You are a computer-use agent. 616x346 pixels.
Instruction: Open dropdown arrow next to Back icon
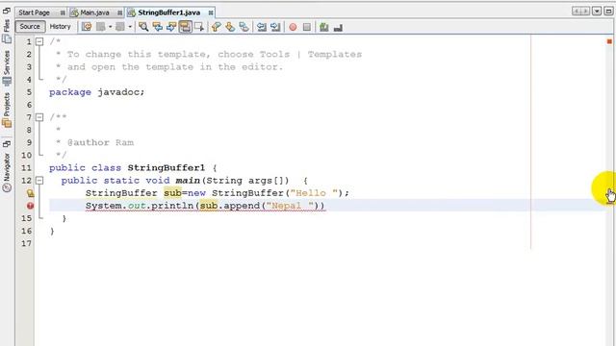[x=110, y=27]
